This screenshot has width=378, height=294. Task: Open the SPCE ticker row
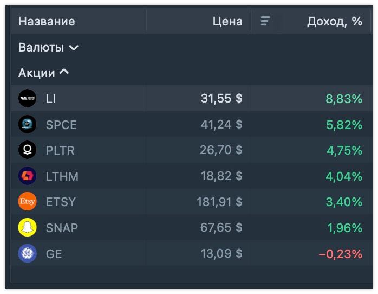pos(191,124)
